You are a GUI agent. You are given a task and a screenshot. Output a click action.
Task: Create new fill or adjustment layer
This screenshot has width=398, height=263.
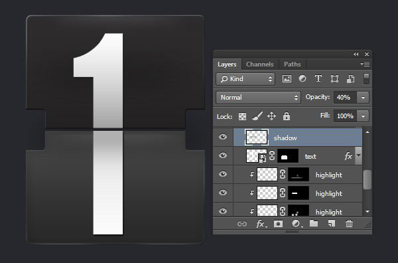(297, 224)
